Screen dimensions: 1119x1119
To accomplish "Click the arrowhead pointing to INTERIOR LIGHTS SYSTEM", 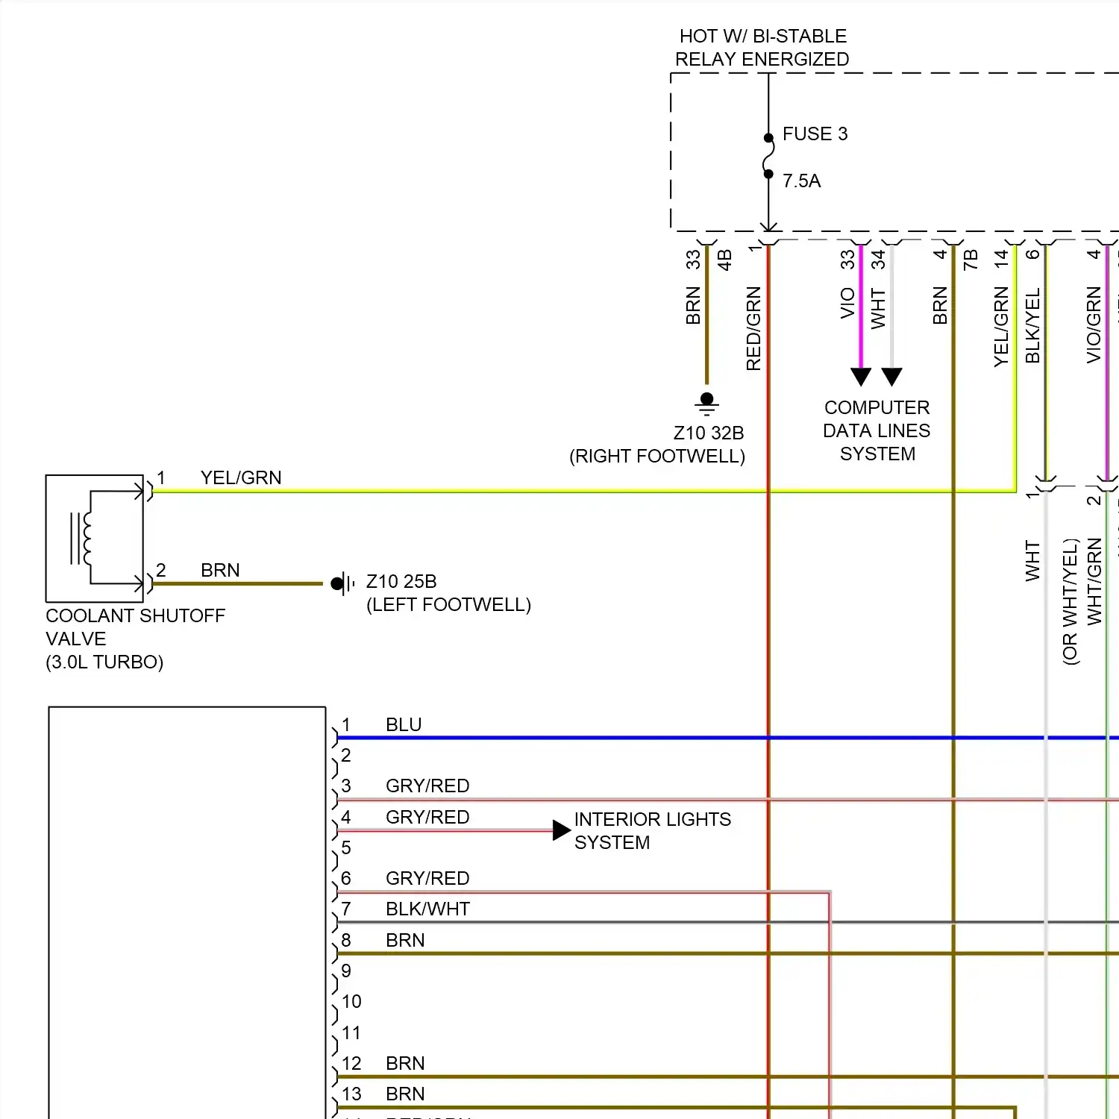I will [x=562, y=830].
